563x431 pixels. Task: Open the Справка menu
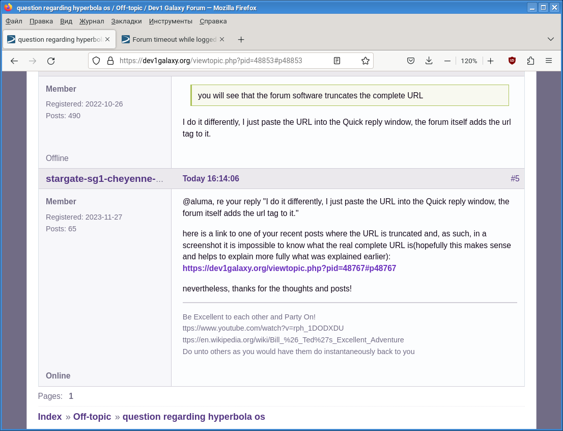(213, 21)
